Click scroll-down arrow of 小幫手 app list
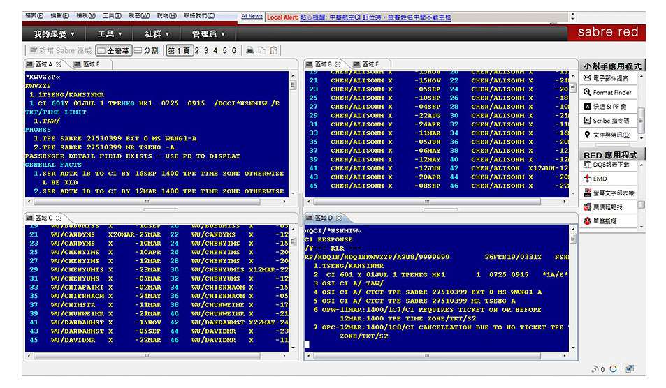 pos(642,137)
